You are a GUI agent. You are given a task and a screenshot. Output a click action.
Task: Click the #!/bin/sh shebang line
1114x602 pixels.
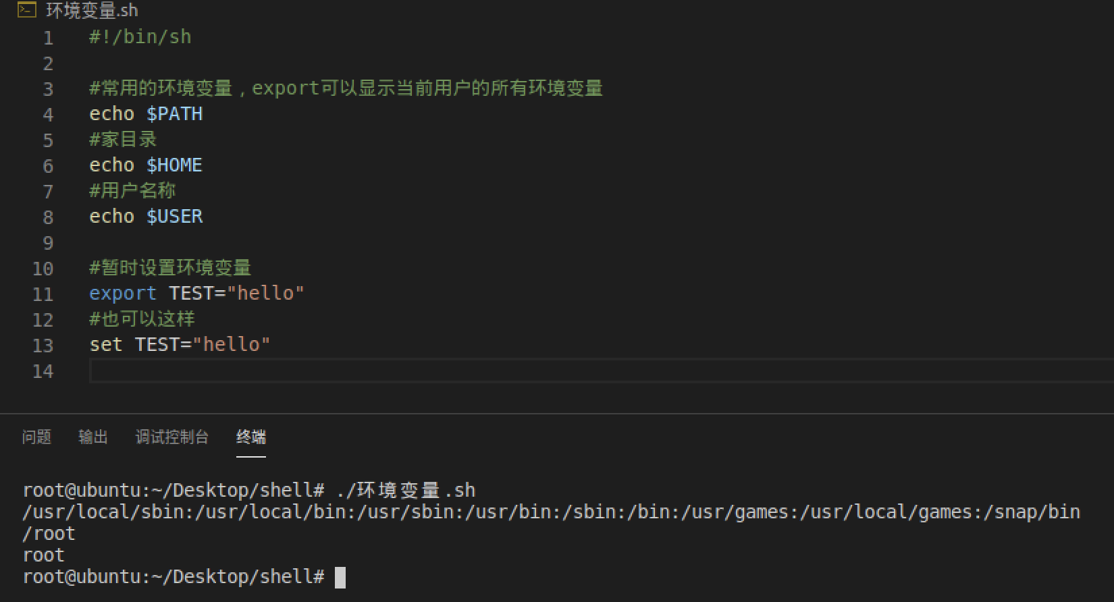(140, 37)
